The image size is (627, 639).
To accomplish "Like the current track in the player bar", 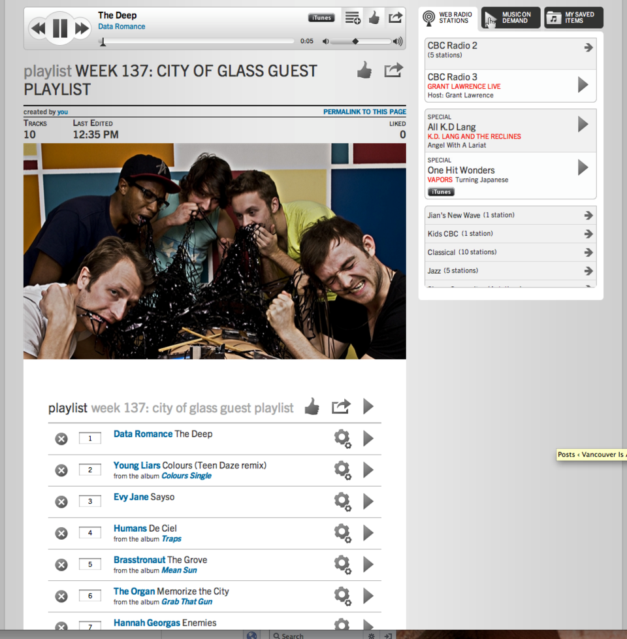I will coord(374,18).
